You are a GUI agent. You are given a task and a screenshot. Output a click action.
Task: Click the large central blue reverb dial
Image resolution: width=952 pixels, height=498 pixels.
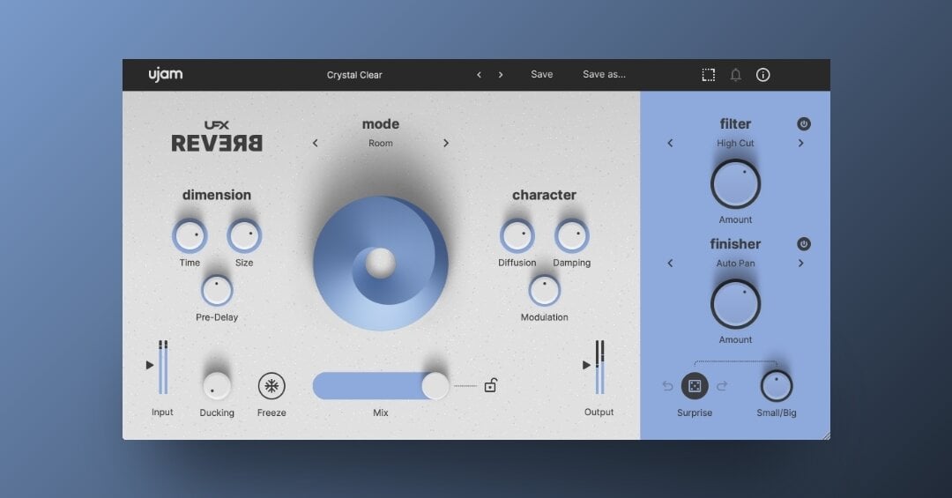(x=381, y=264)
